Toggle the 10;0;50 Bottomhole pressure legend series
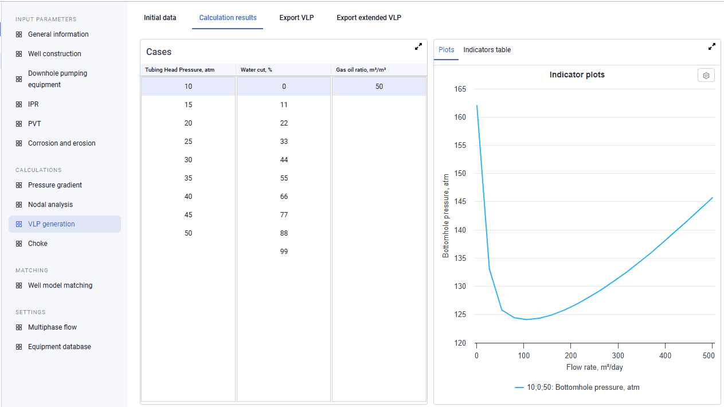 (577, 388)
